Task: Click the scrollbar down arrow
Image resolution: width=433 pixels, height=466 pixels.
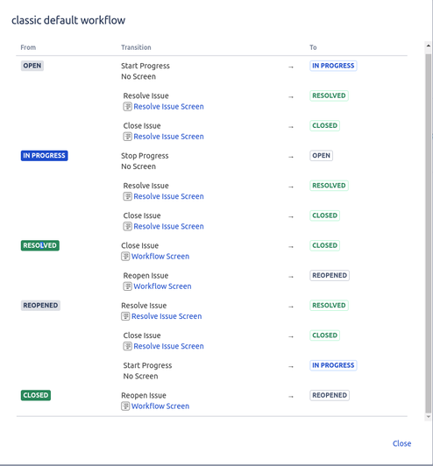Action: 429,417
